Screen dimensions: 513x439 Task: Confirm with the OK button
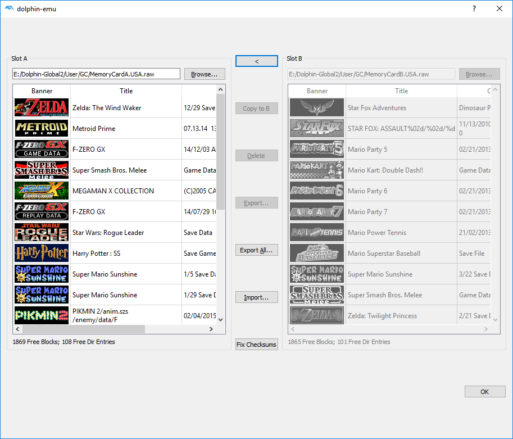(484, 391)
